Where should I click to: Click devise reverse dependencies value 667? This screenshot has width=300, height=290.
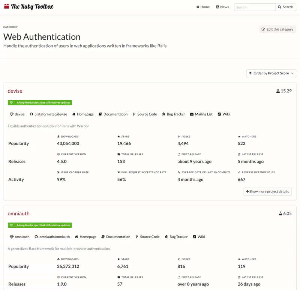(241, 180)
